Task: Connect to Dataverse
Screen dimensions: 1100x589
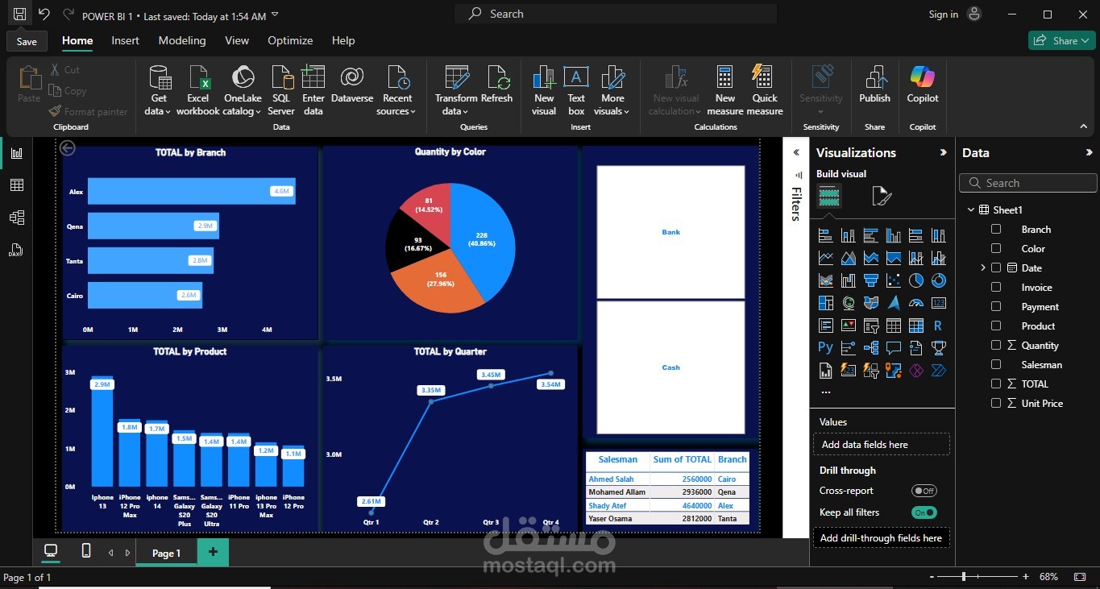Action: tap(352, 85)
